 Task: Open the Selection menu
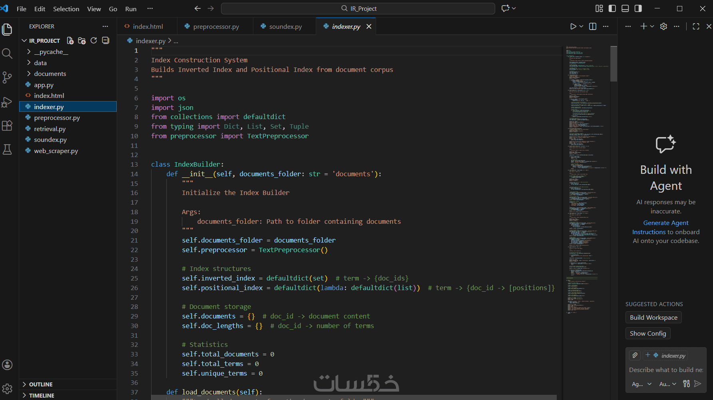click(66, 9)
